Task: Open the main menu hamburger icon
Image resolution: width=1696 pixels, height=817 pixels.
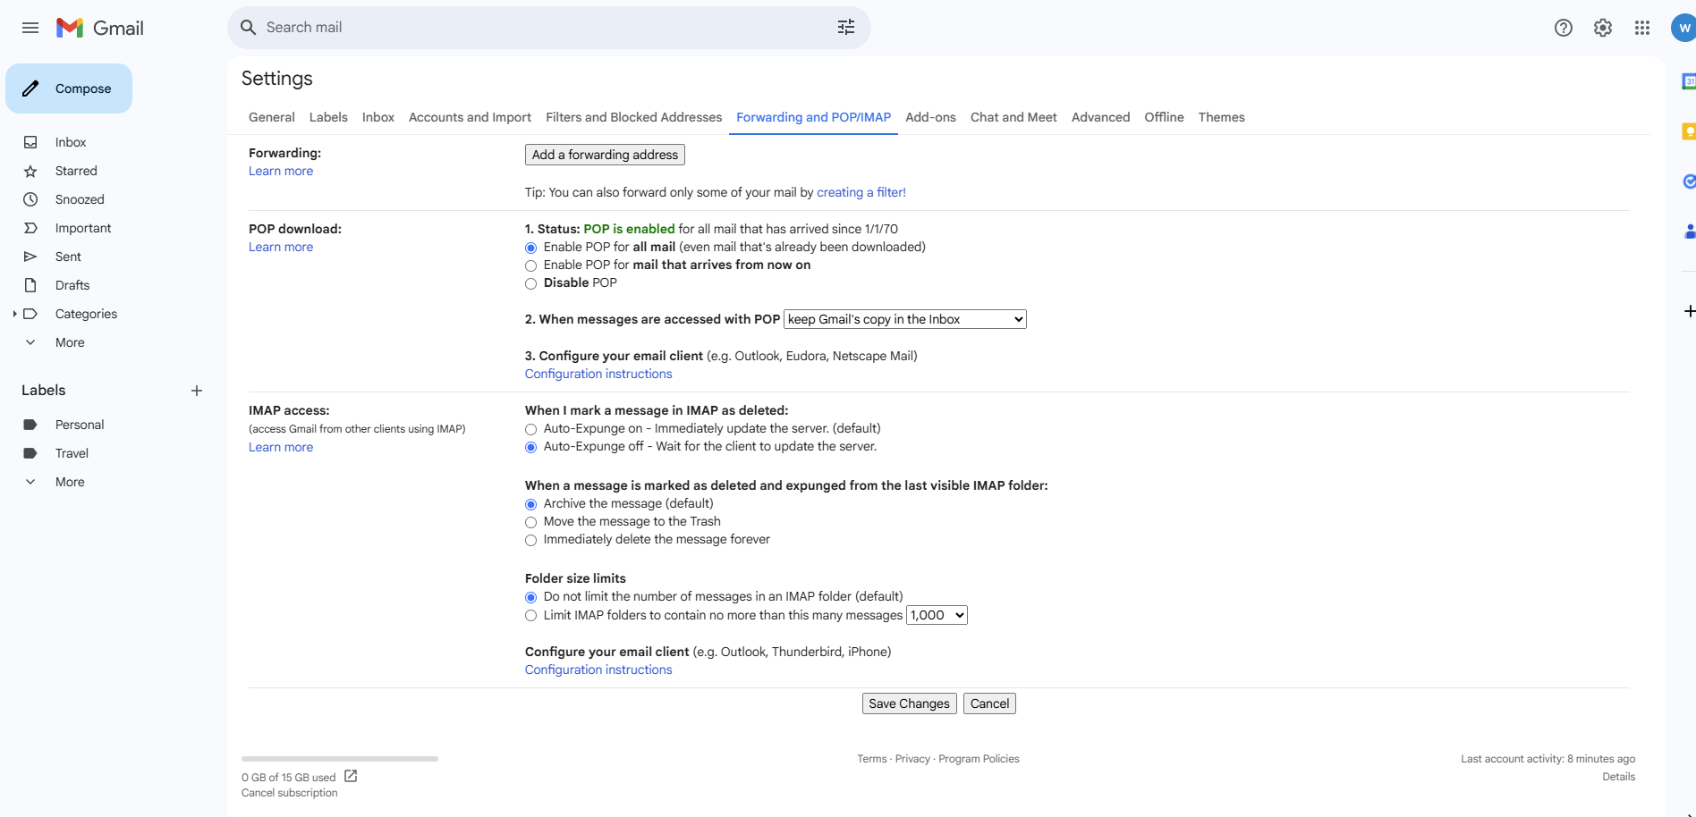Action: (30, 28)
